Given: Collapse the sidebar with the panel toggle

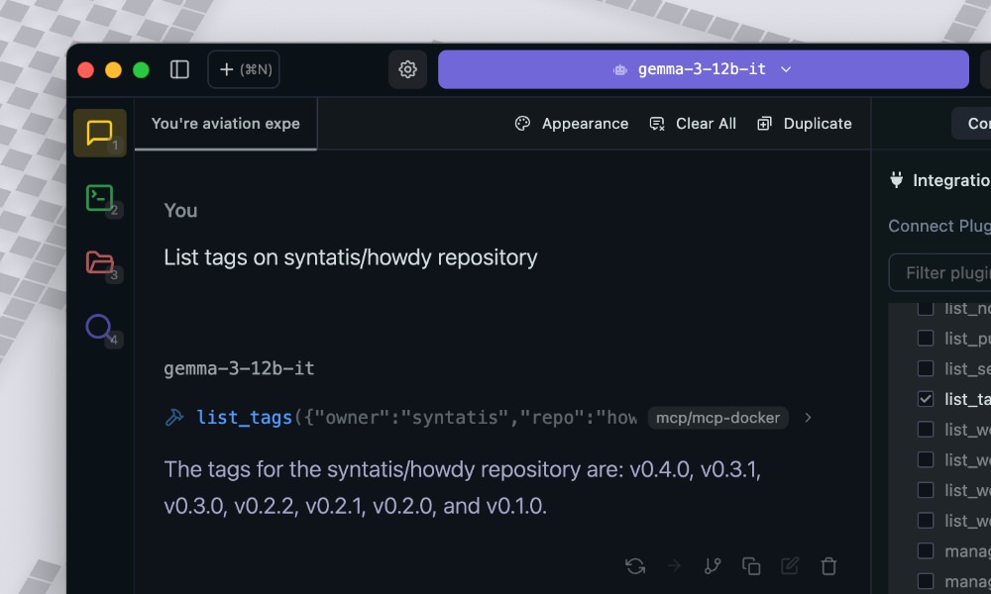Looking at the screenshot, I should [x=179, y=69].
